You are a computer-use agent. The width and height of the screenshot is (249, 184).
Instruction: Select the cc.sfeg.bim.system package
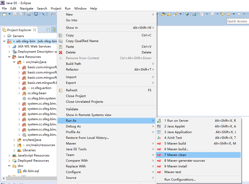[41, 98]
